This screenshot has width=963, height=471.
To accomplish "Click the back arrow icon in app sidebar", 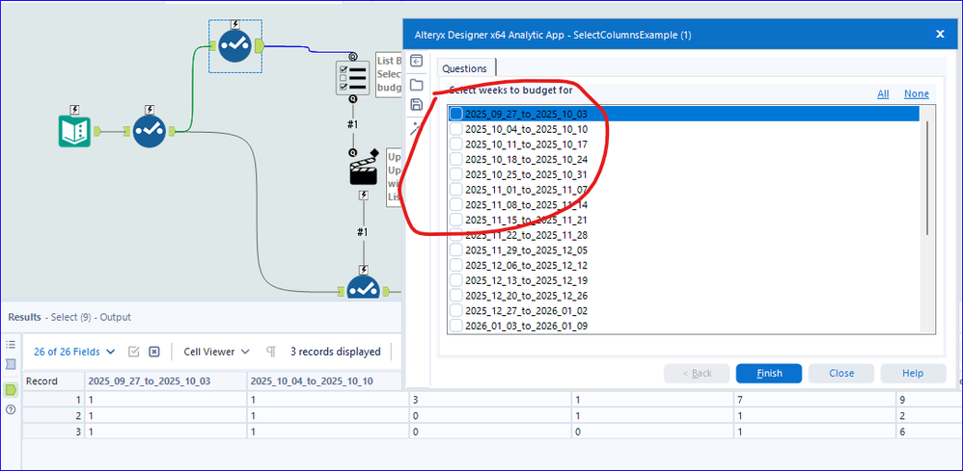I will [x=417, y=61].
